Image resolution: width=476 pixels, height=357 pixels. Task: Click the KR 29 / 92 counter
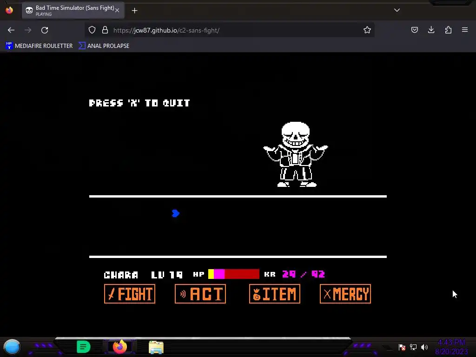(294, 274)
